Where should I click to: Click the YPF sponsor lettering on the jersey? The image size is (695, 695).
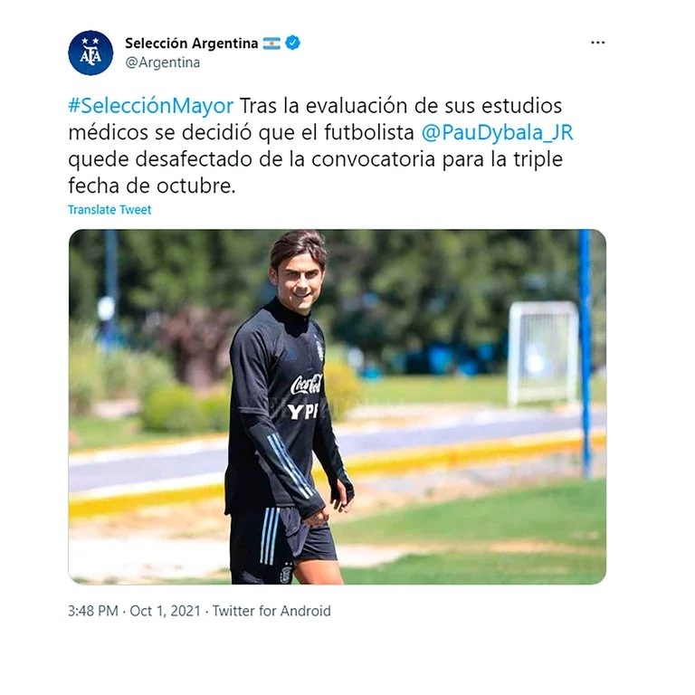[x=303, y=412]
